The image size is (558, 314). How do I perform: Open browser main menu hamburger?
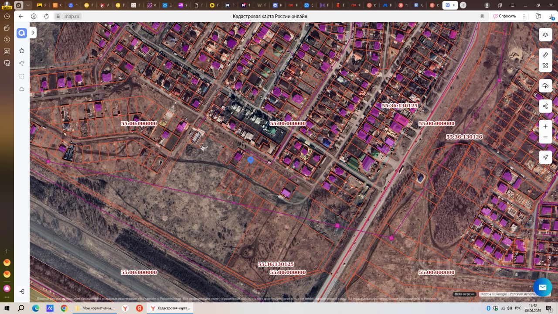pos(512,5)
